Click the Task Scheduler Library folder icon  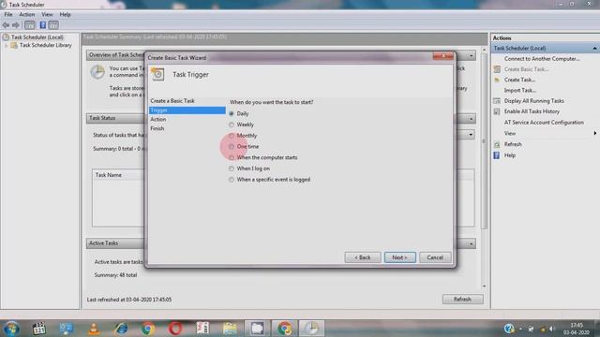coord(14,45)
